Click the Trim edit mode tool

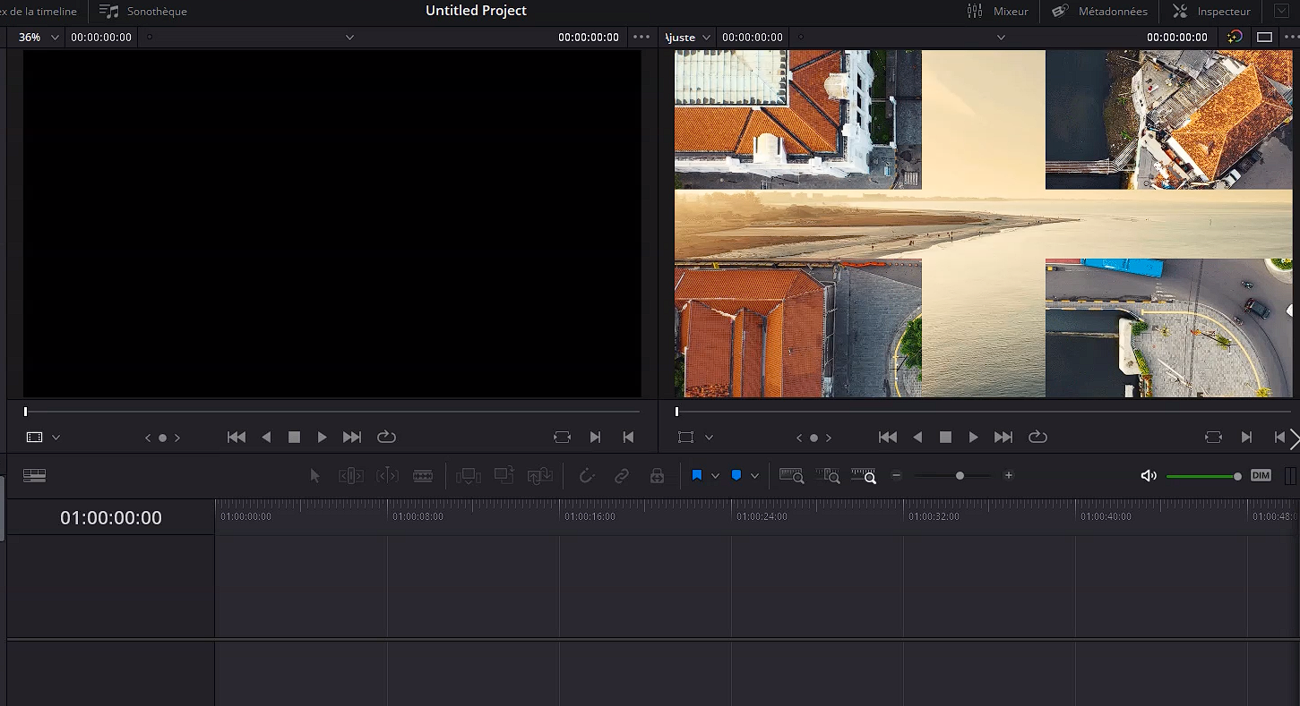pos(351,476)
